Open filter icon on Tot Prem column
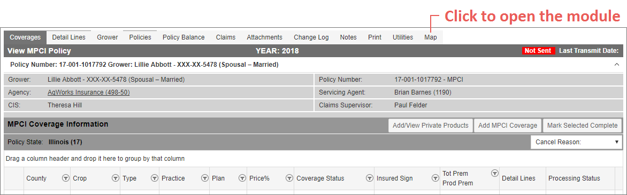The image size is (627, 195). pos(494,174)
